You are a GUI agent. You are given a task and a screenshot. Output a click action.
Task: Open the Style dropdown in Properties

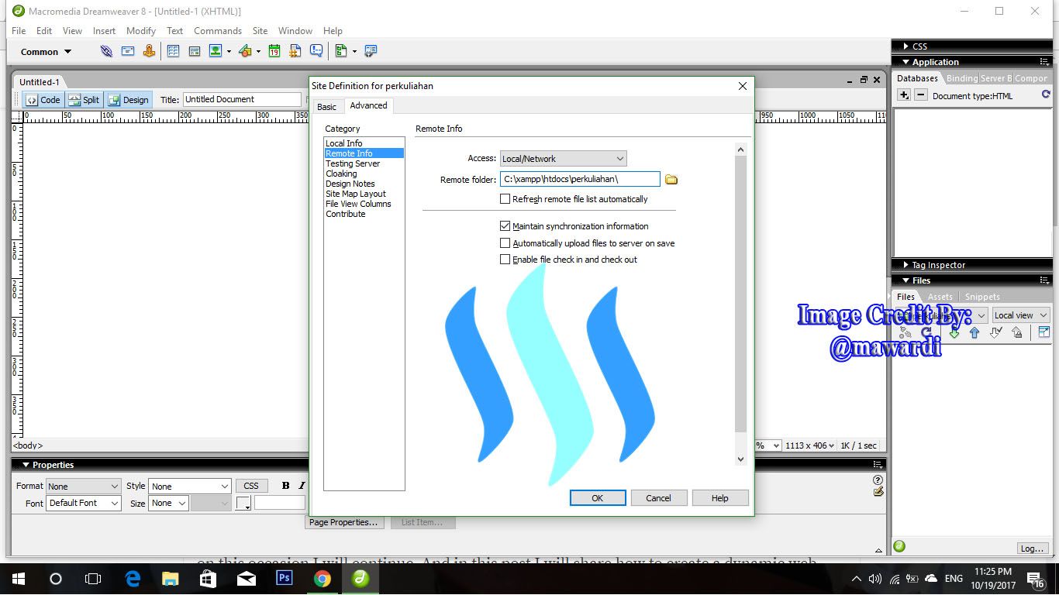[x=190, y=487]
